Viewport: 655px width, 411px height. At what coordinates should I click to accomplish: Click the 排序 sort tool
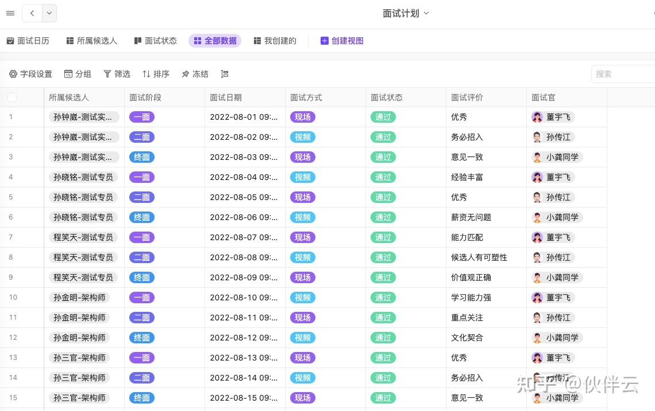156,74
